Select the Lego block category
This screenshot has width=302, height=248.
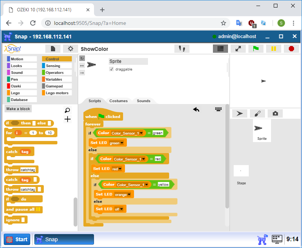click(22, 93)
